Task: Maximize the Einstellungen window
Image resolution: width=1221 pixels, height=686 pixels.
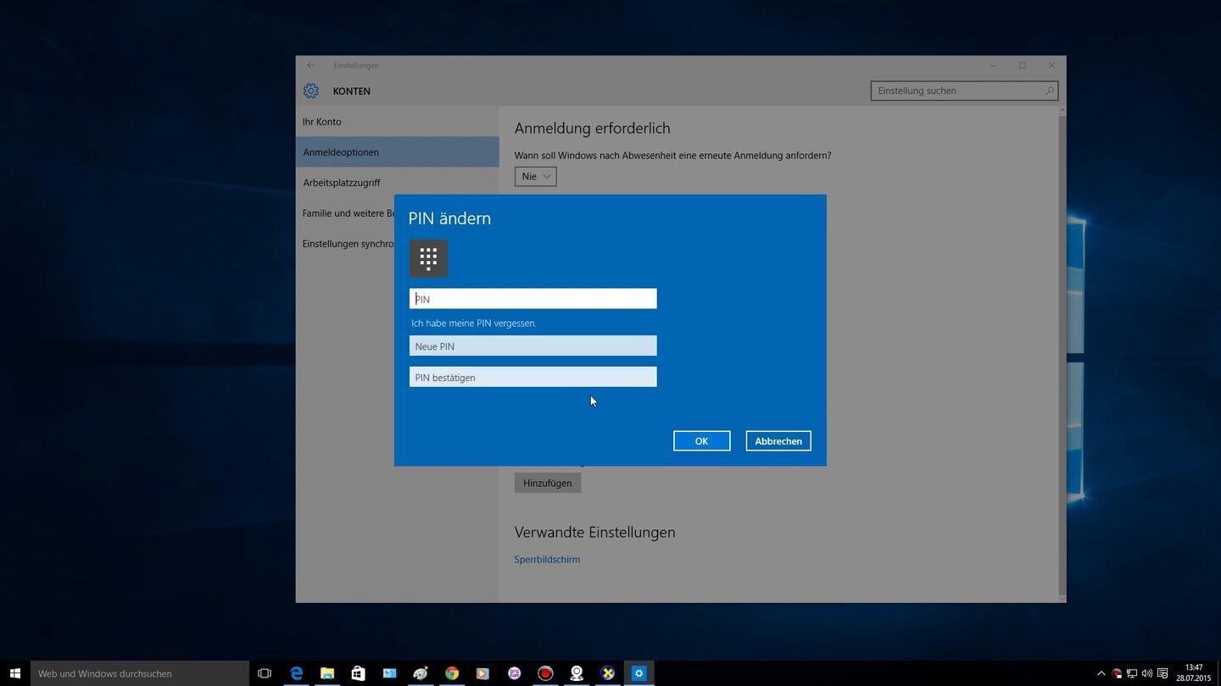Action: (x=1023, y=65)
